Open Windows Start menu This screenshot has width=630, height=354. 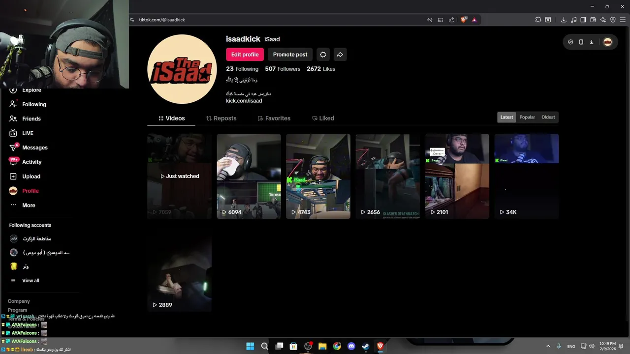pos(250,346)
